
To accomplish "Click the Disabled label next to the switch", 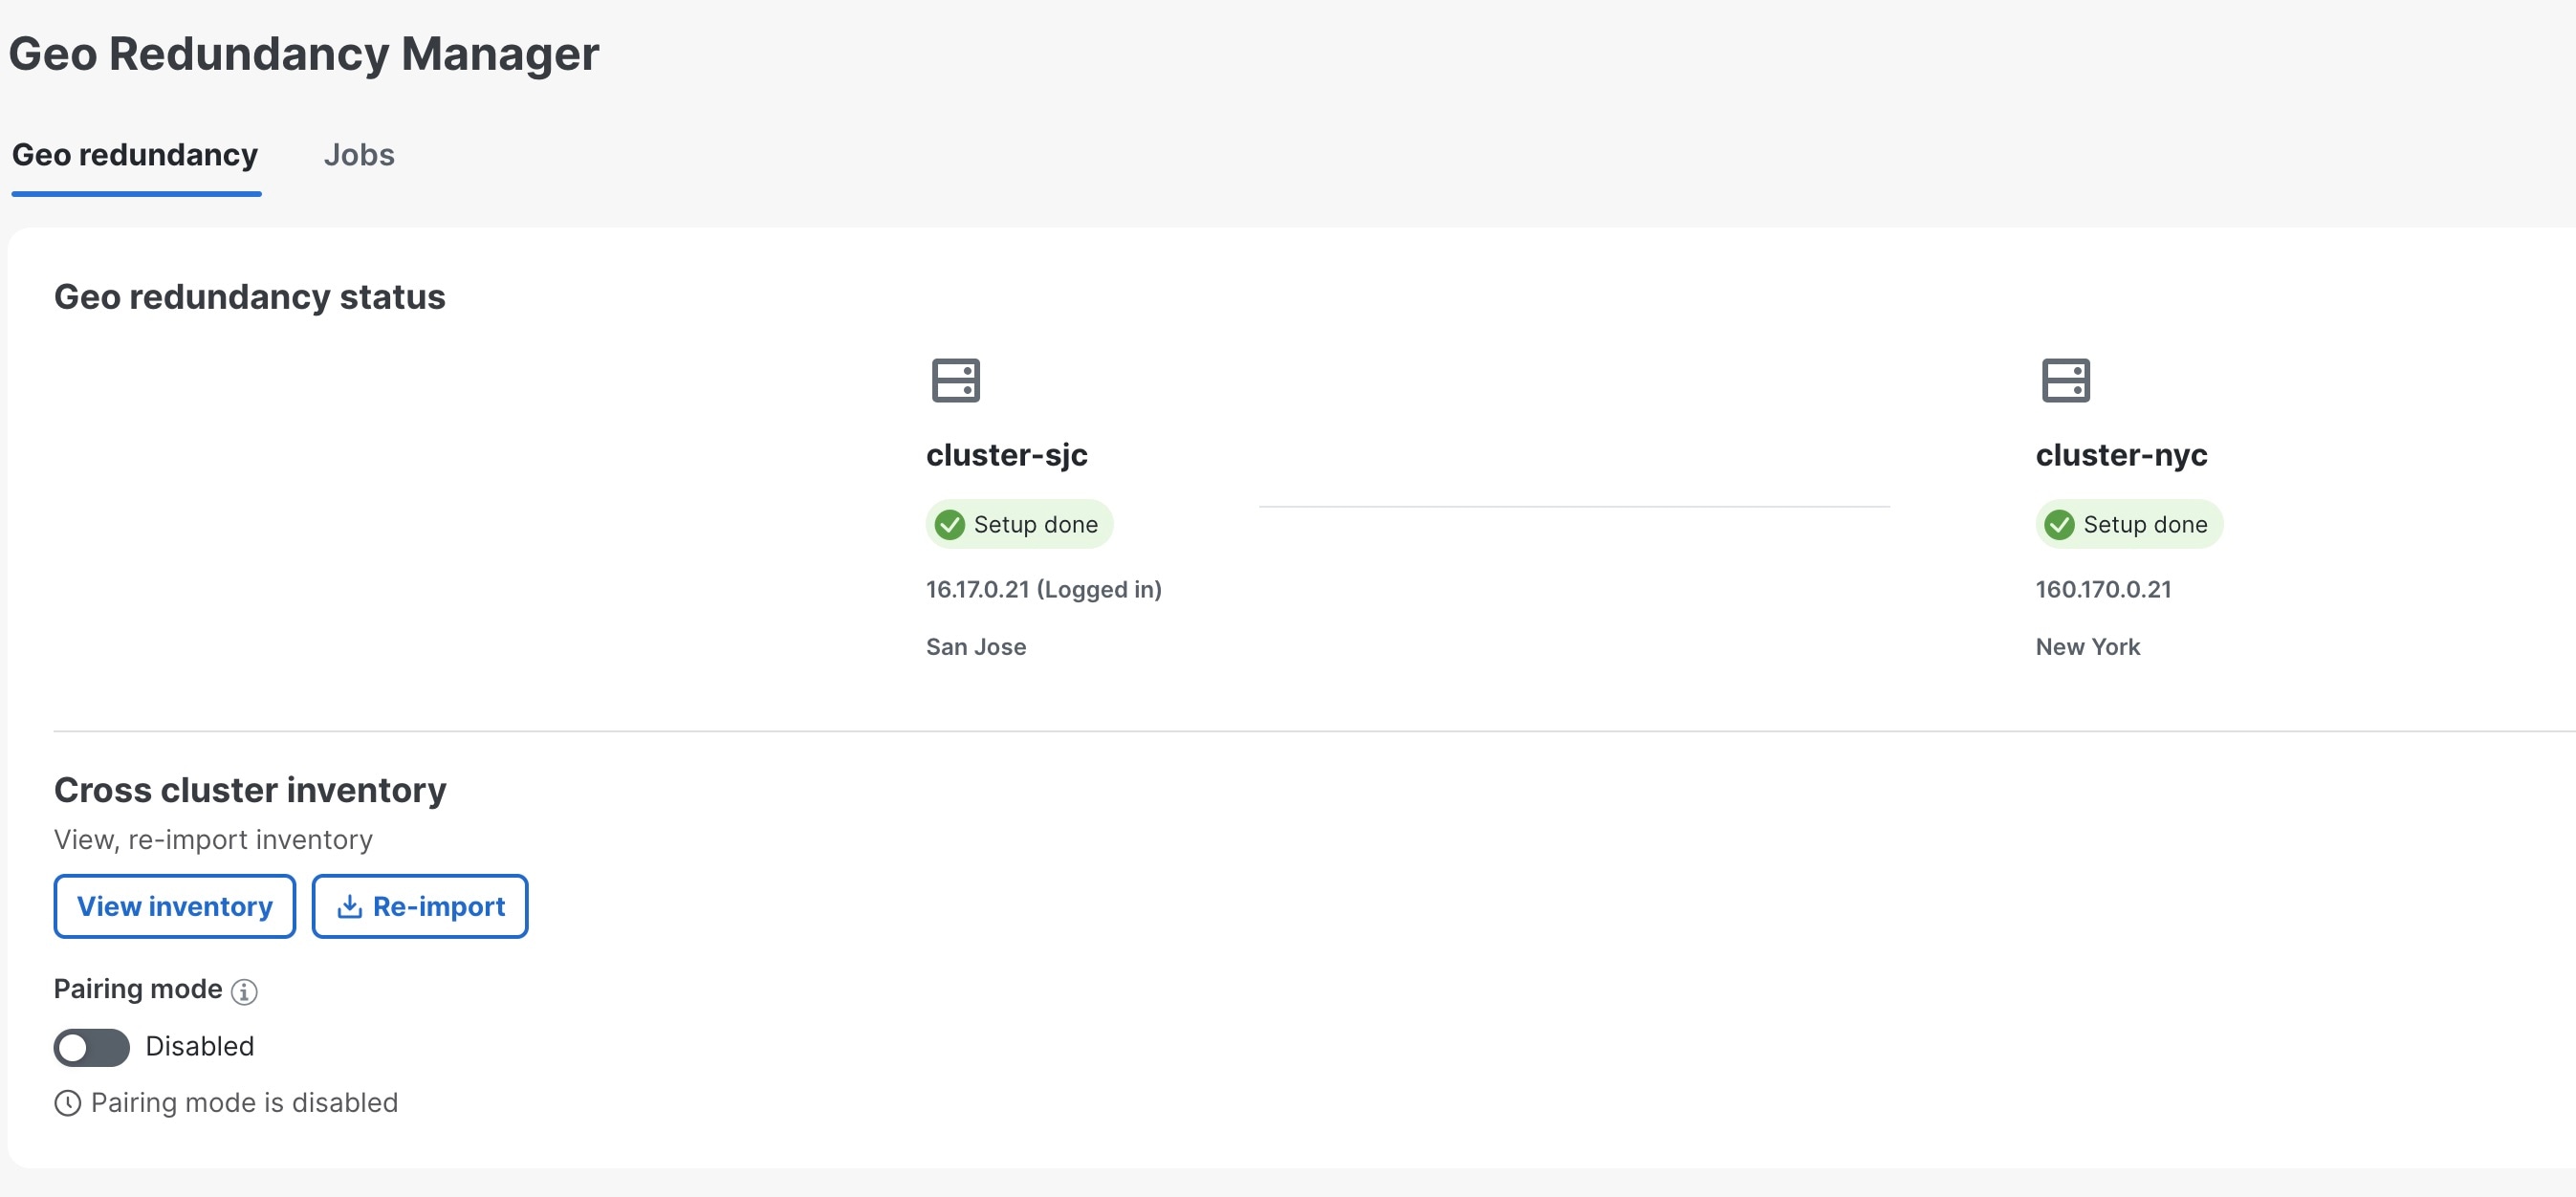I will (x=200, y=1047).
